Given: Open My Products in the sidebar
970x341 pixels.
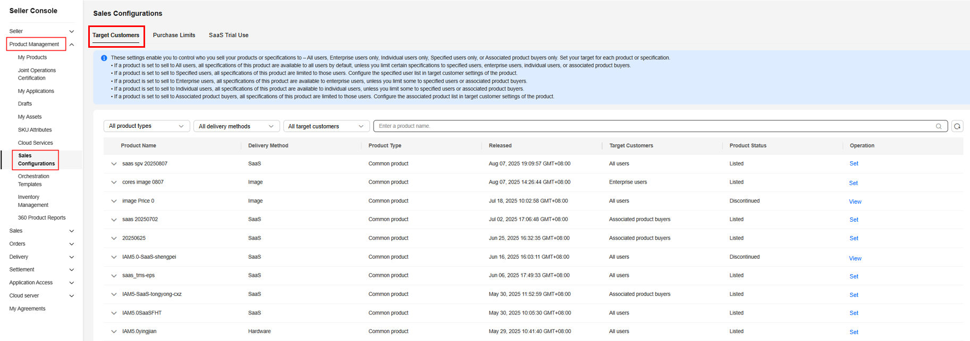Looking at the screenshot, I should point(32,57).
